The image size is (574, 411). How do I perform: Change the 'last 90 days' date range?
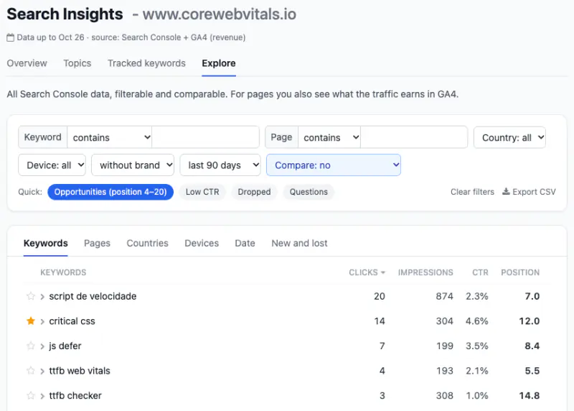tap(220, 165)
